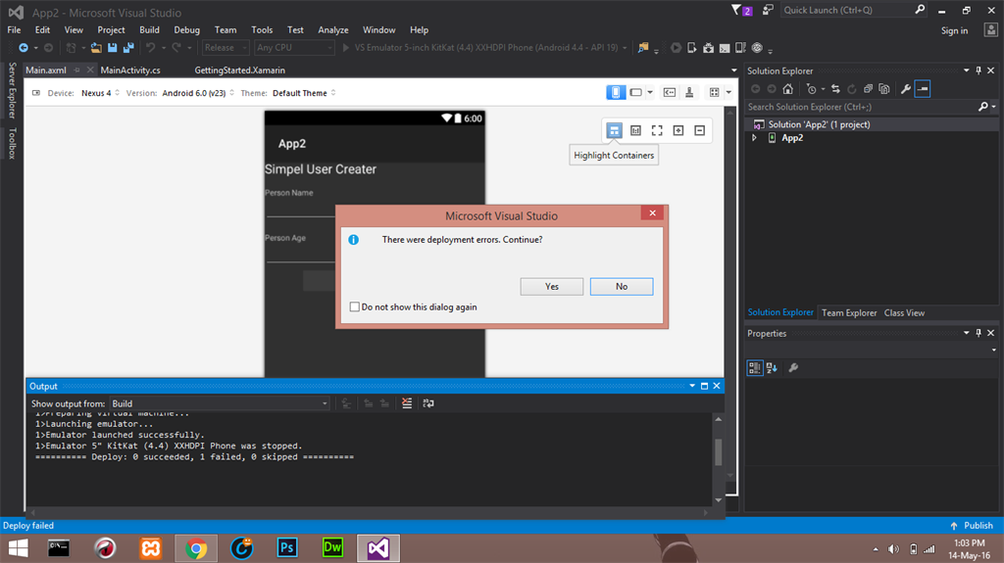The image size is (1004, 563).
Task: Toggle Word Wrap in Output window
Action: pyautogui.click(x=428, y=403)
